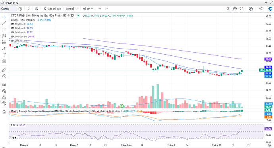The width and height of the screenshot is (274, 148).
Task: Select the MACD indicator legend label
Action: pos(66,111)
